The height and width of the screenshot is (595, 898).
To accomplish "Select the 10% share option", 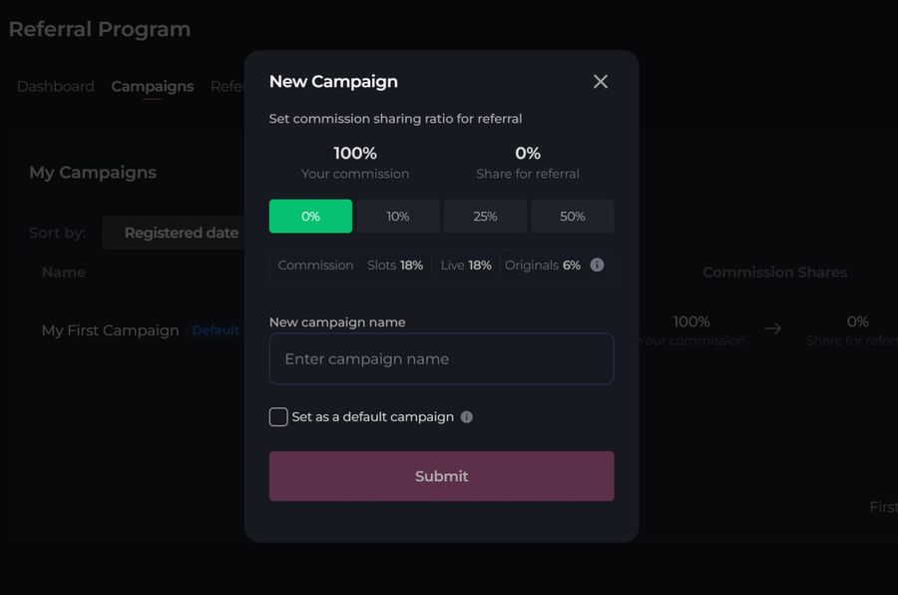I will coord(398,216).
